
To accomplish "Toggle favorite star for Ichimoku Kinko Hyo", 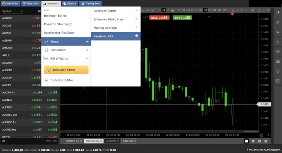I will tap(137, 19).
